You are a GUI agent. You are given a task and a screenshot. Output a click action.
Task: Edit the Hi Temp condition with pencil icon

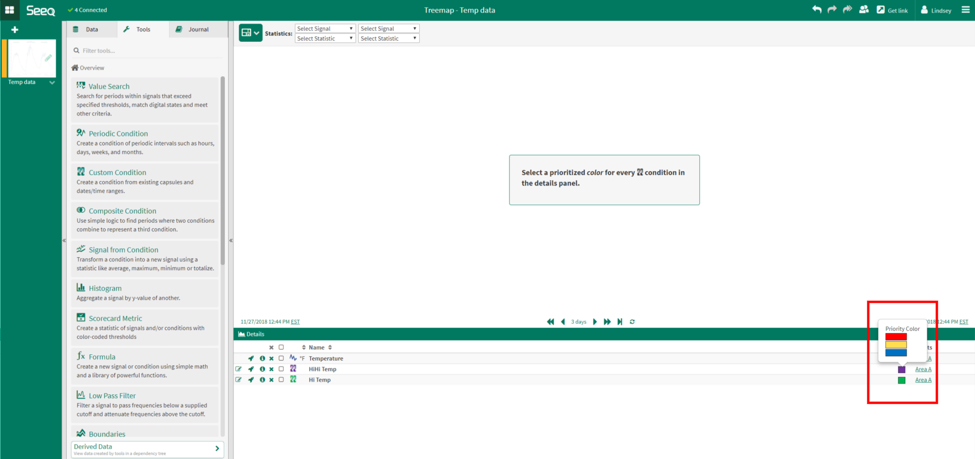pyautogui.click(x=238, y=380)
